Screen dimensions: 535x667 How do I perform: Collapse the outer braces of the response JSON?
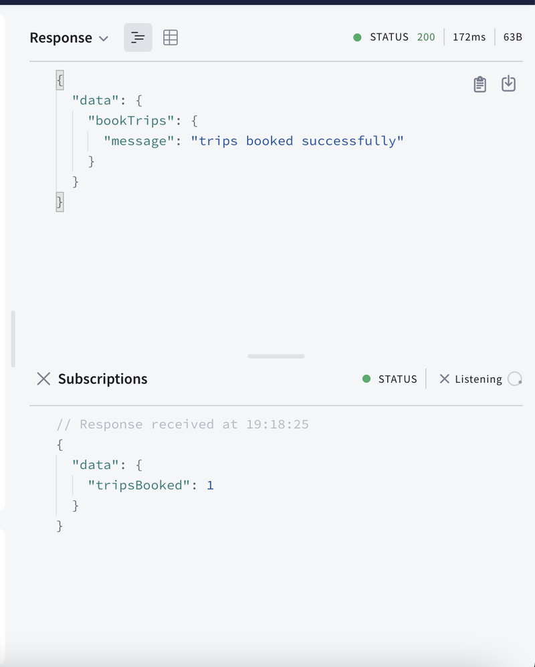coord(59,80)
